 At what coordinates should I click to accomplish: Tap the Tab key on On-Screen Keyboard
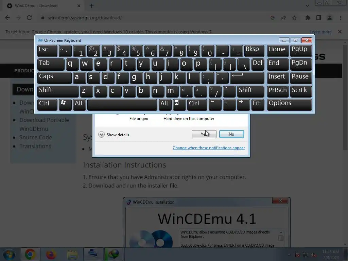click(x=51, y=64)
